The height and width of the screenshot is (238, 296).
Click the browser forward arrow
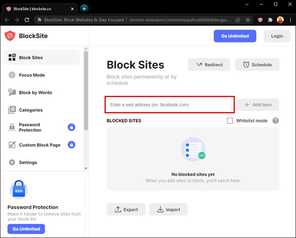coord(17,20)
